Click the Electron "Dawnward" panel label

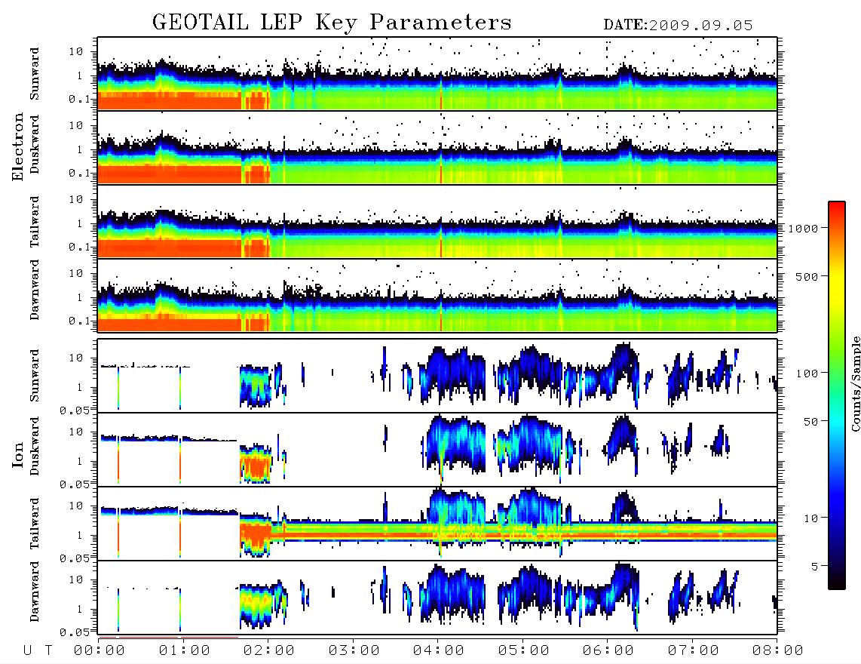[x=35, y=290]
